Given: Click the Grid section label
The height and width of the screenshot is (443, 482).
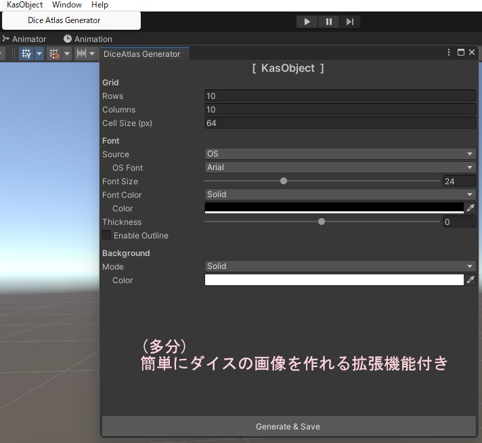Looking at the screenshot, I should click(x=110, y=83).
